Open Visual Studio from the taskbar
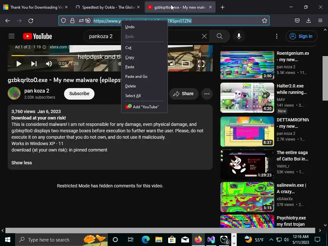This screenshot has width=328, height=246. pos(211,240)
